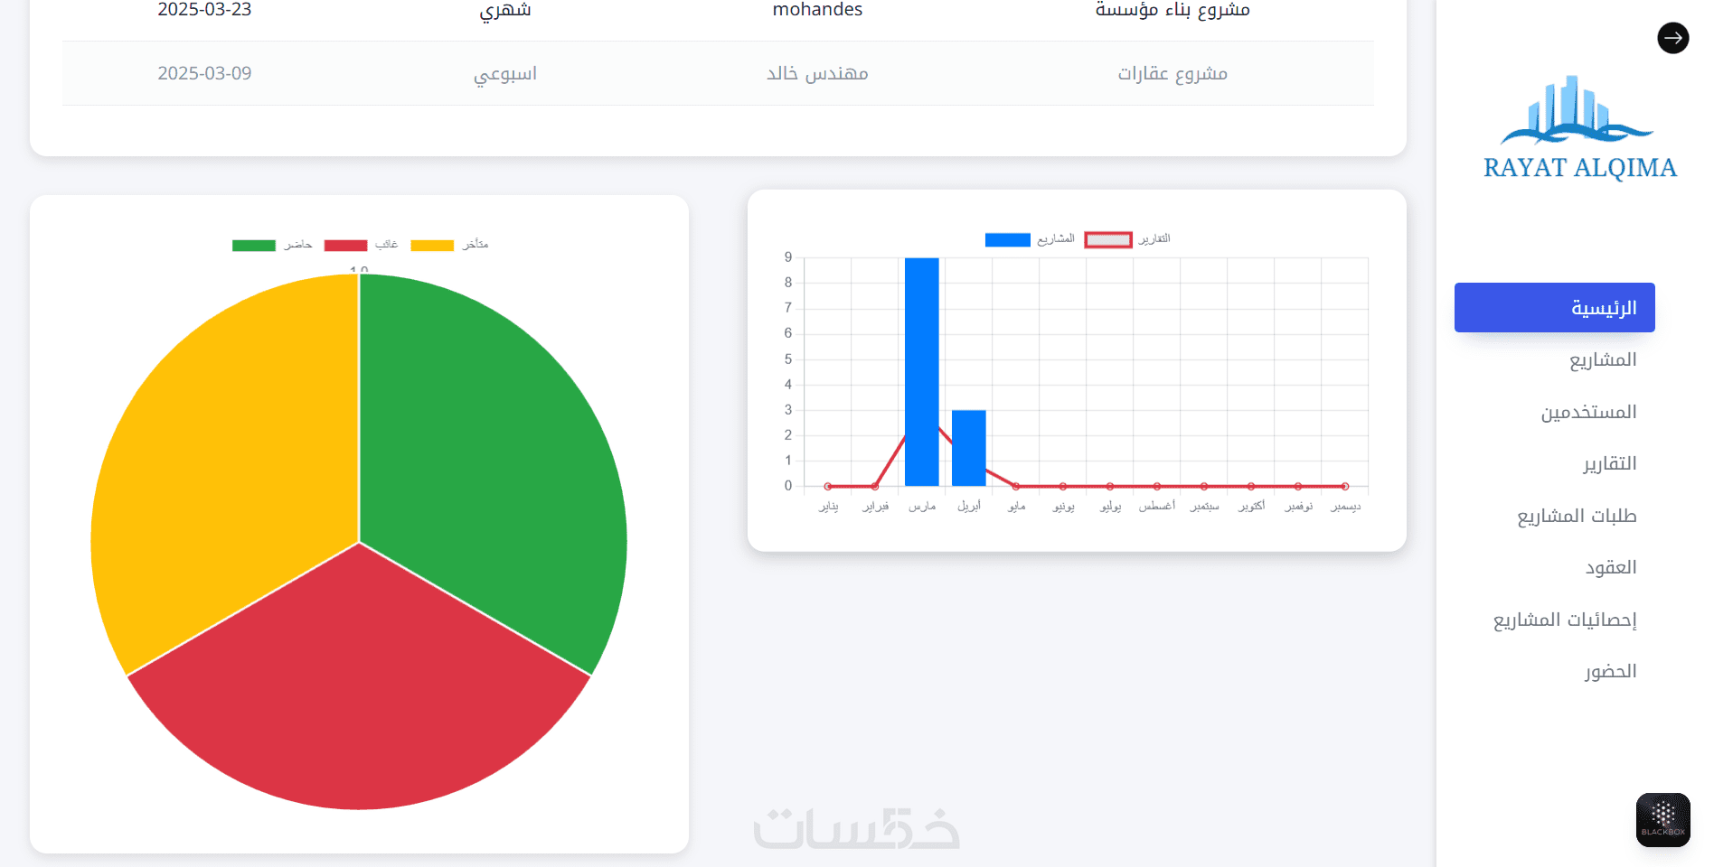Toggle the yellow متأخر legend item
This screenshot has width=1714, height=867.
click(x=449, y=245)
